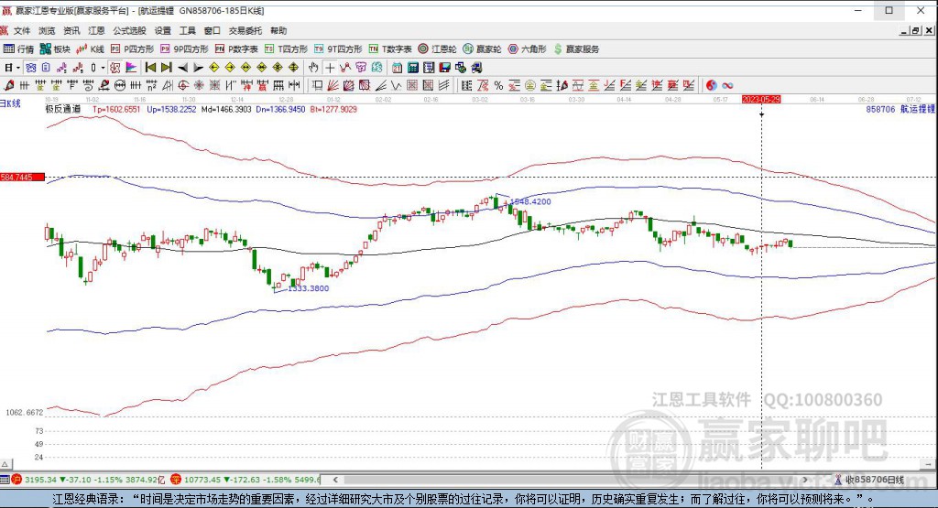Open the 帮助 menu
This screenshot has height=508, width=938.
278,30
